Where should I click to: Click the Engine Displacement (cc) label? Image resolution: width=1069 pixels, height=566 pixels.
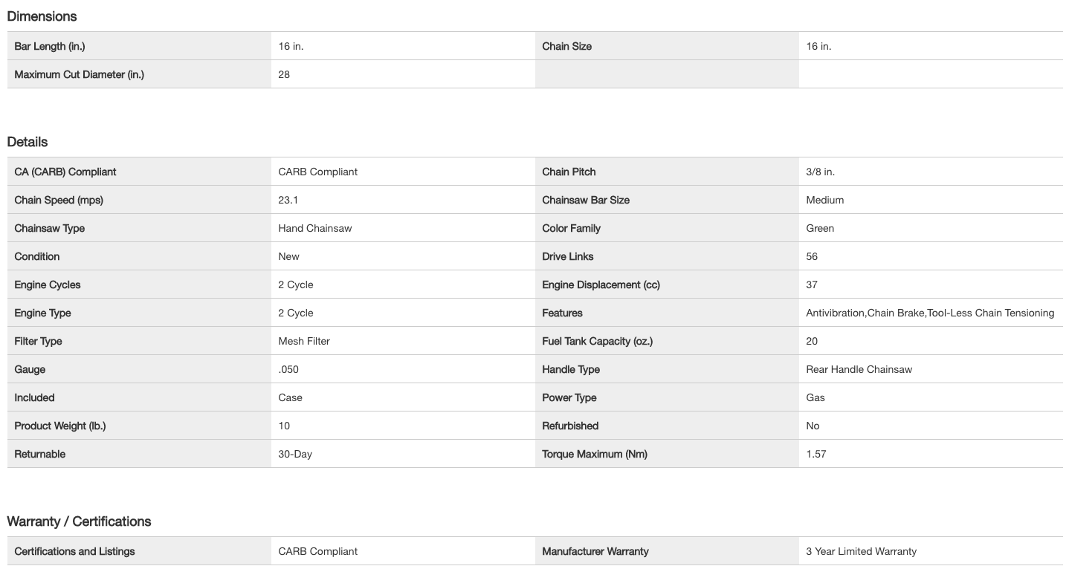pos(601,284)
